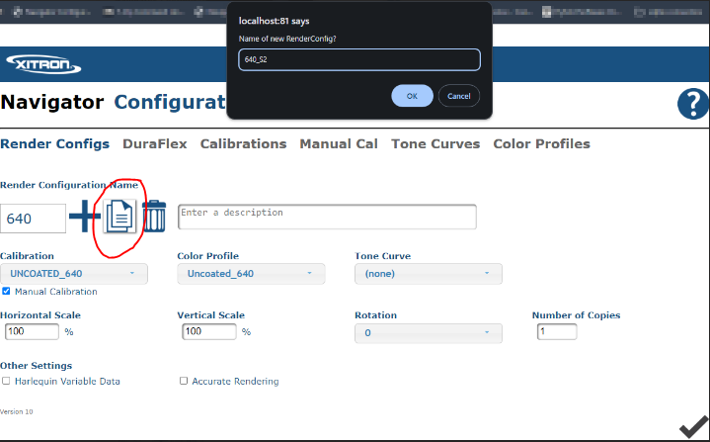Open the Rotation dropdown

(x=429, y=333)
